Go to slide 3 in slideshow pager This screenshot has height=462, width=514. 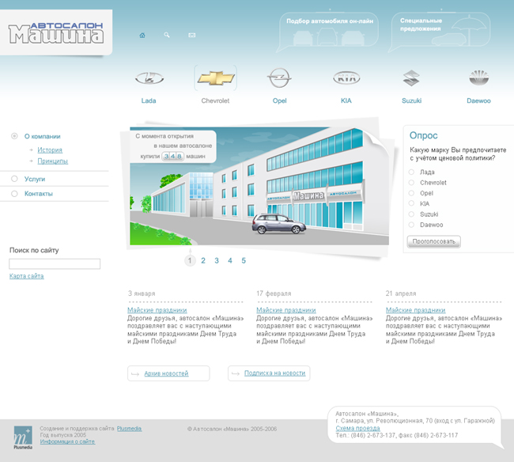tap(217, 261)
